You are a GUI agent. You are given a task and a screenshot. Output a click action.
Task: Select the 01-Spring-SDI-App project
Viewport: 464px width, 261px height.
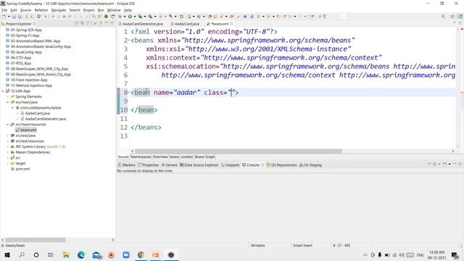click(26, 30)
